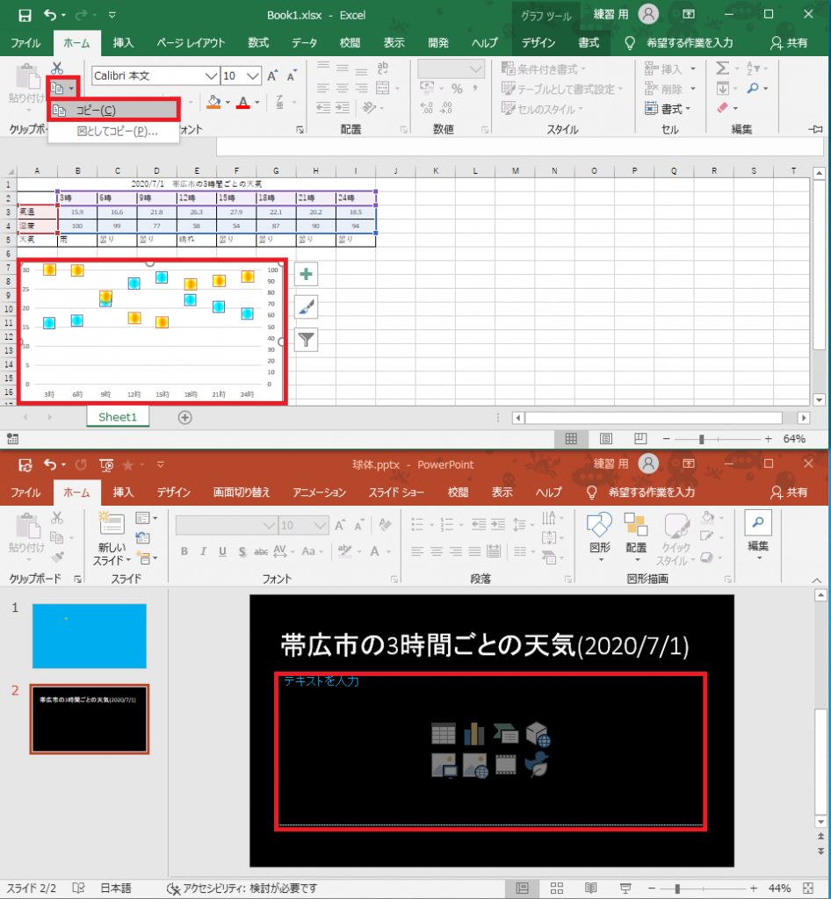Open Excel font size 10 dropdown
The width and height of the screenshot is (831, 899).
(253, 76)
